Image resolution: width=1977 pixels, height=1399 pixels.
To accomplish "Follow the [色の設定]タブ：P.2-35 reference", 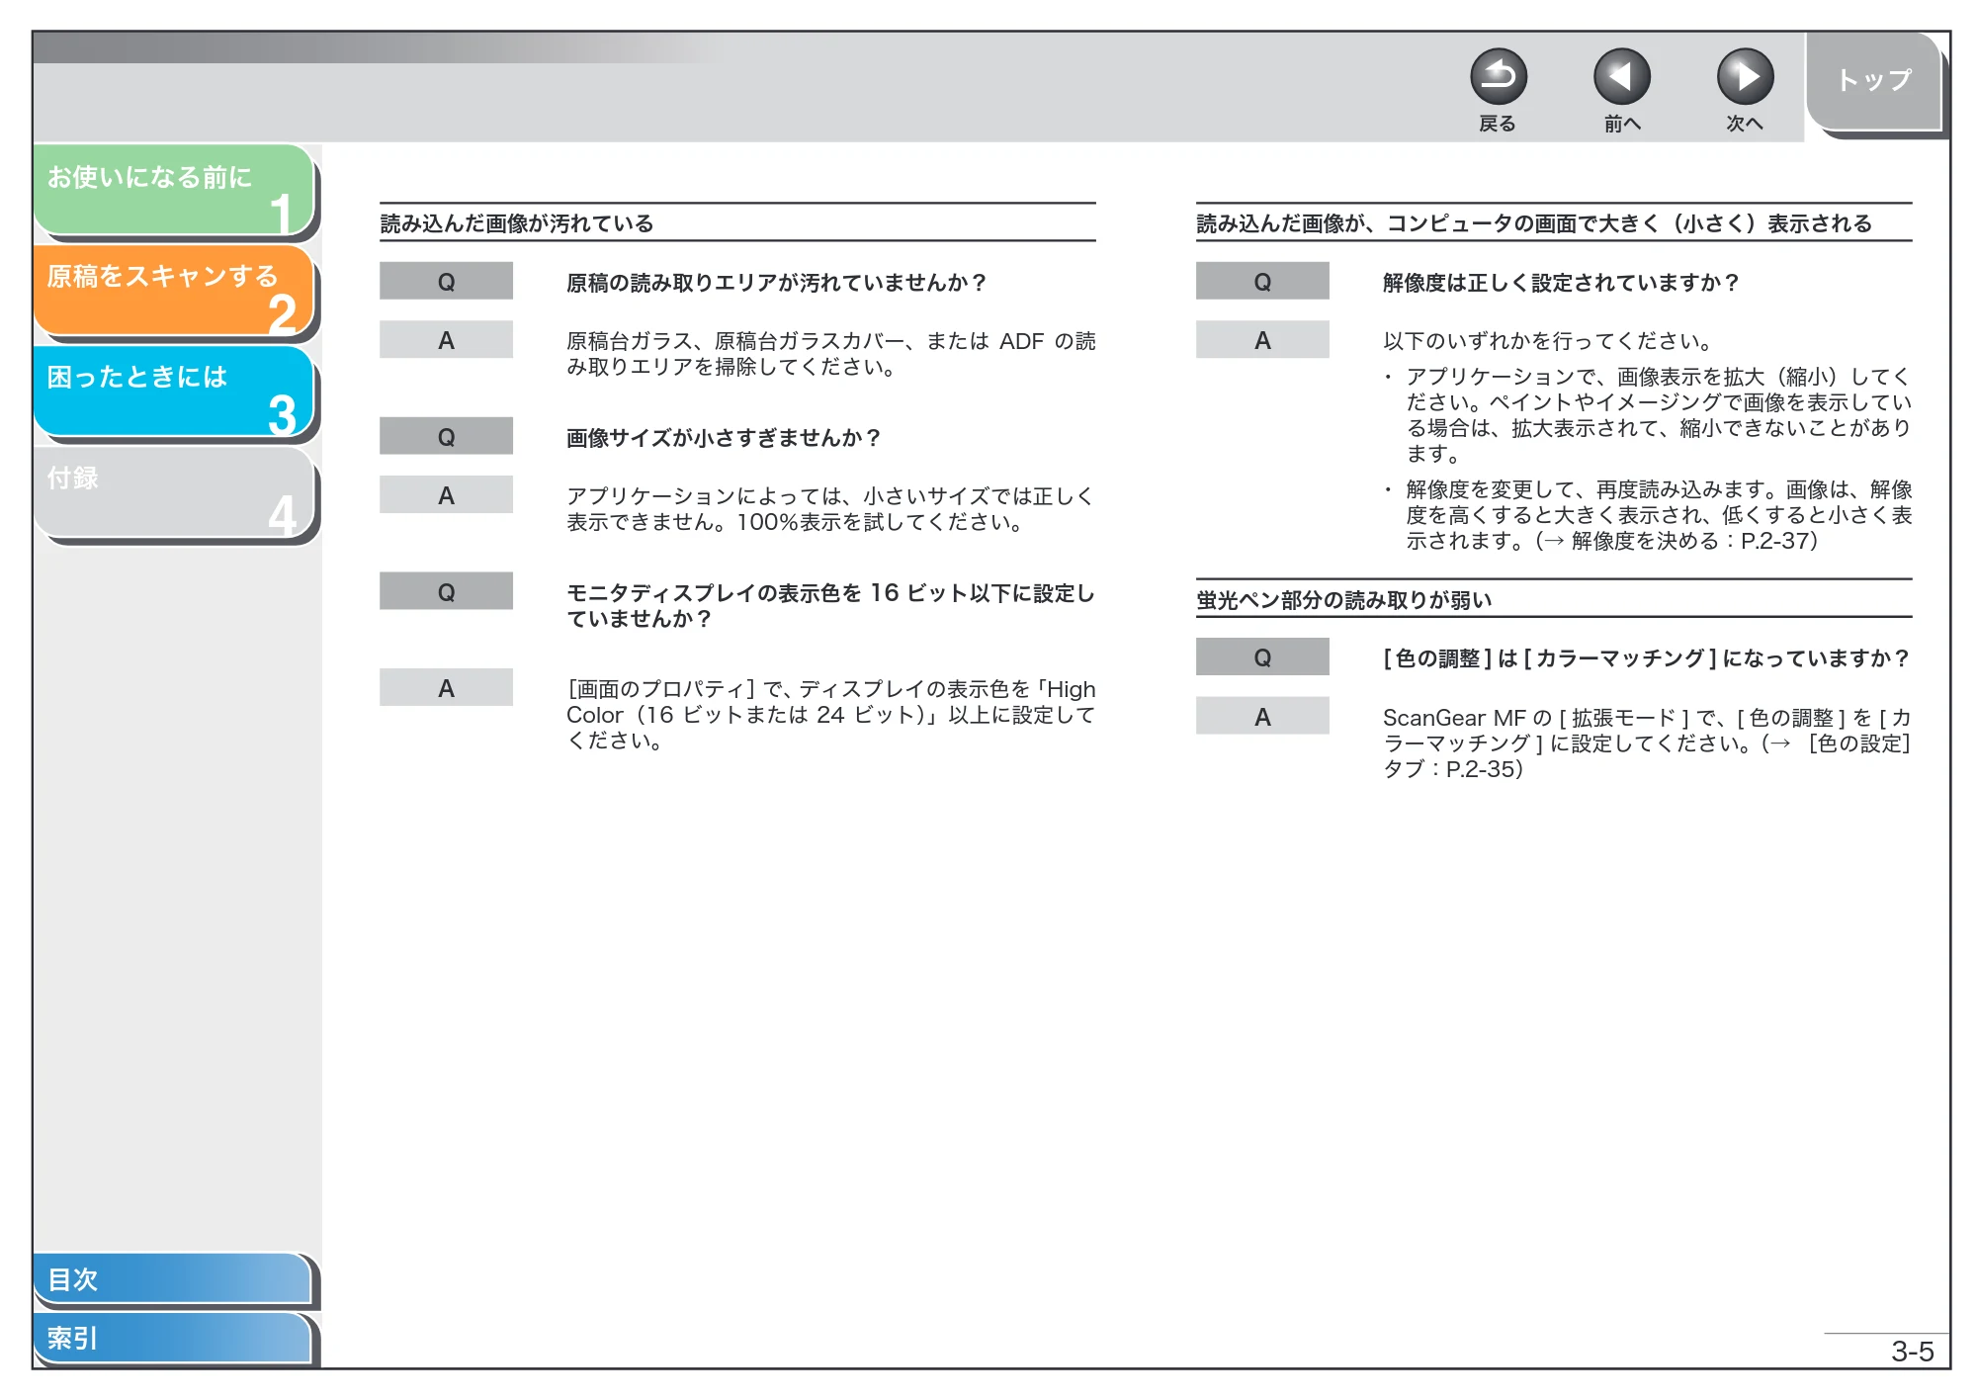I will pyautogui.click(x=1646, y=756).
